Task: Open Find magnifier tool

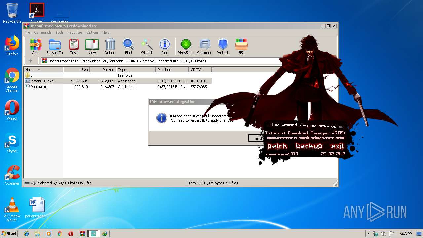Action: click(x=128, y=47)
